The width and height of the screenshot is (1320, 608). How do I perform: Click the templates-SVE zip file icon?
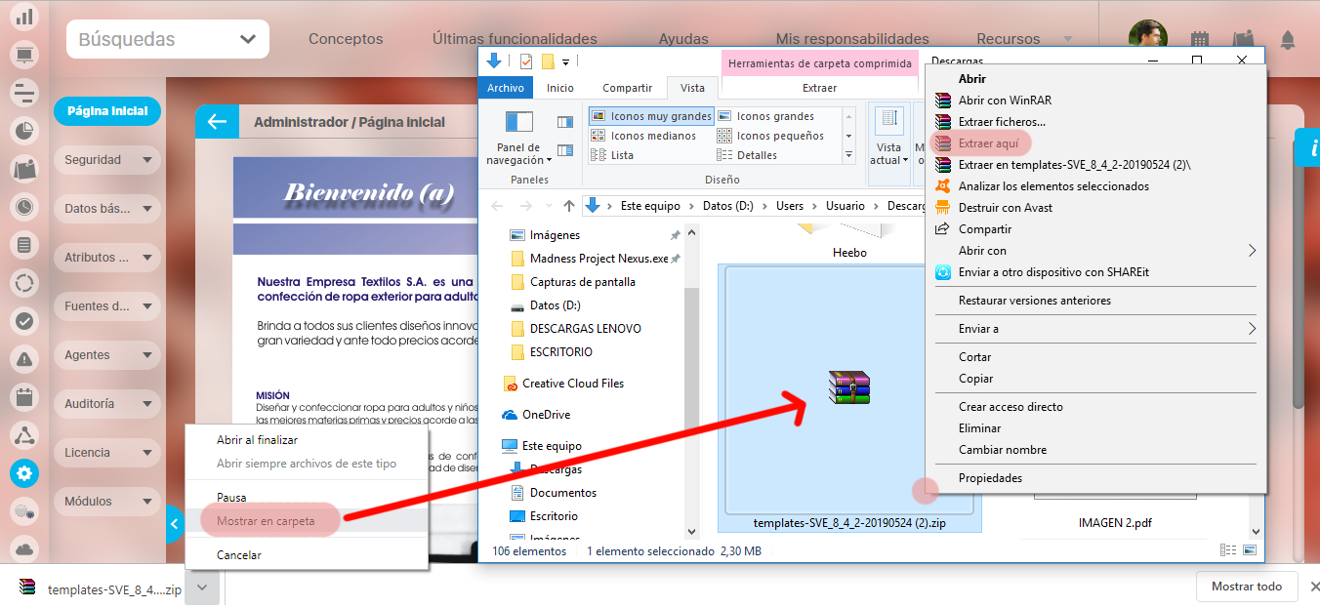point(848,387)
